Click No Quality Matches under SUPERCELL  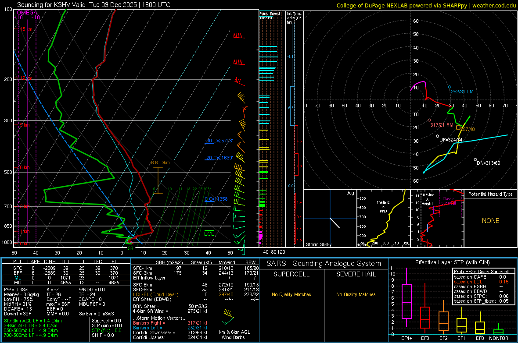[291, 294]
